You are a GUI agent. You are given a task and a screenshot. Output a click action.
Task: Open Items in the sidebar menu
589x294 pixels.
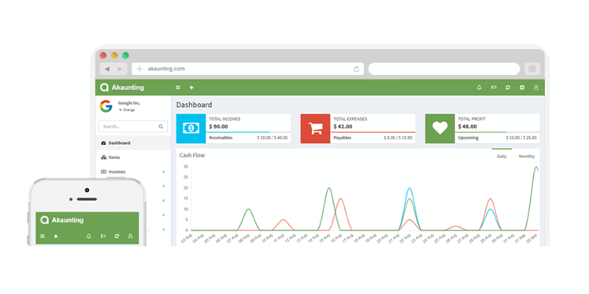click(x=114, y=157)
